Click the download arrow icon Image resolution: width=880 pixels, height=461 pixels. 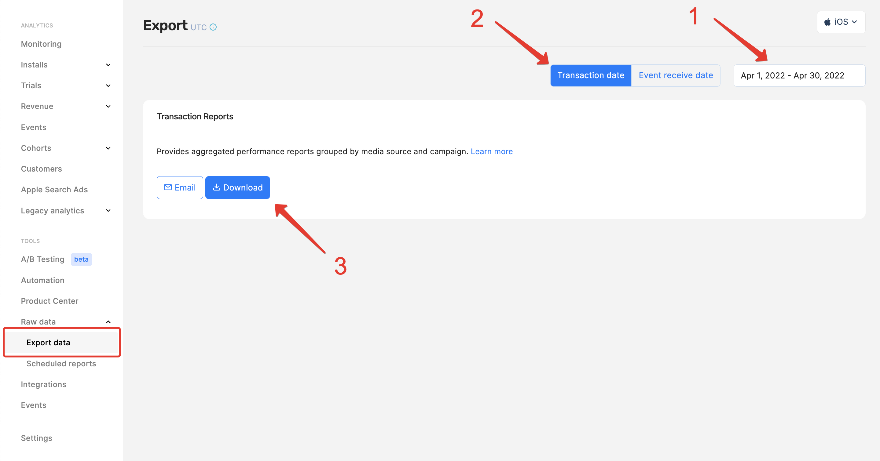click(x=216, y=187)
